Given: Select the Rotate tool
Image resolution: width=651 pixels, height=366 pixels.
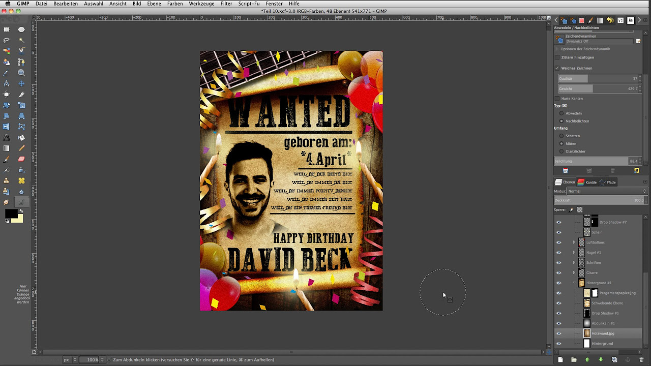Looking at the screenshot, I should tap(7, 105).
